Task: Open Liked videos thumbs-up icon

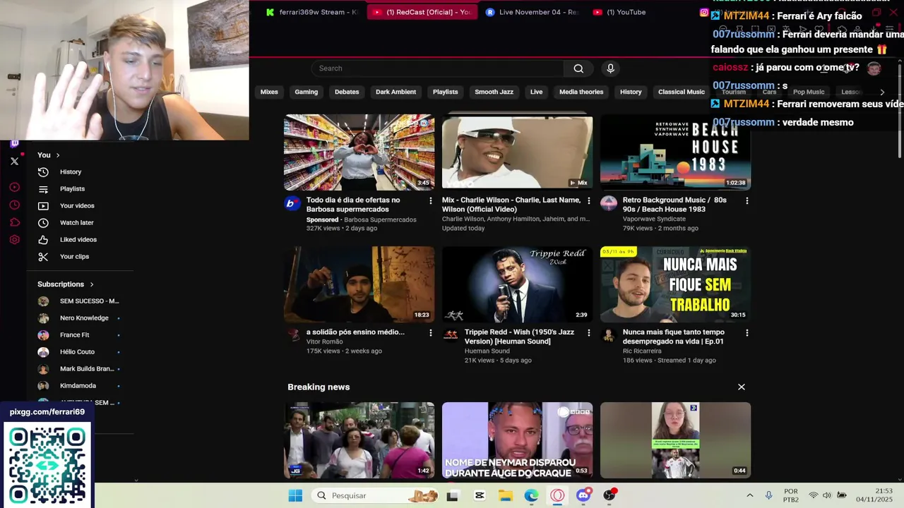Action: pos(43,240)
